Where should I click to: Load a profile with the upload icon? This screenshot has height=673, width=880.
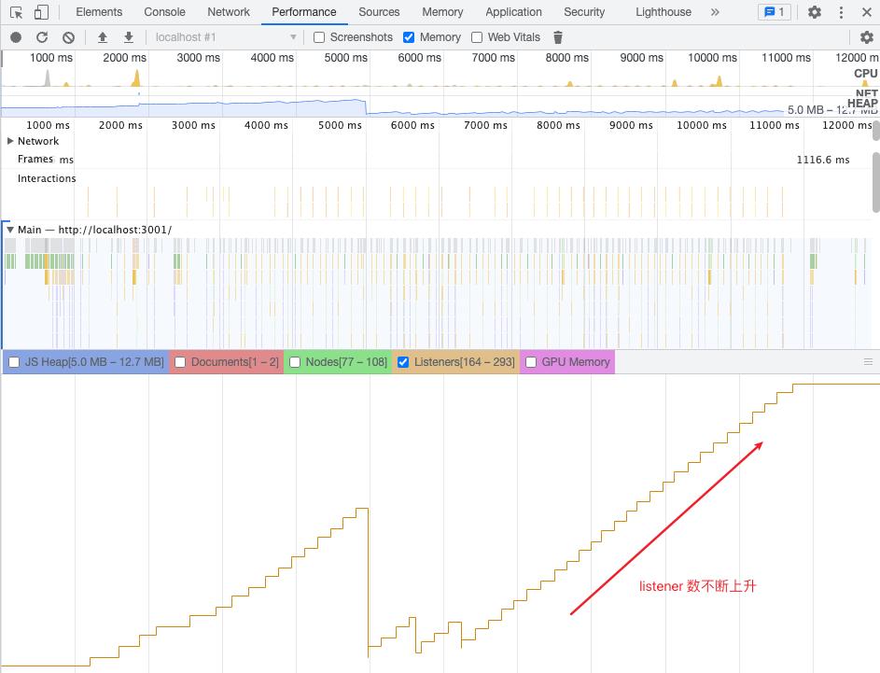(103, 37)
